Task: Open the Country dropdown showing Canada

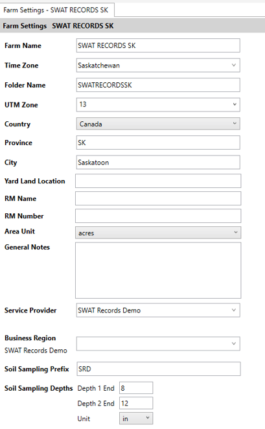Action: [x=158, y=124]
